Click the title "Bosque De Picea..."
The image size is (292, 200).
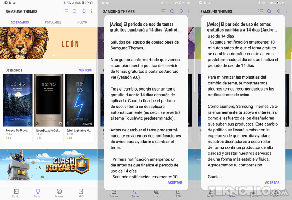pyautogui.click(x=17, y=130)
